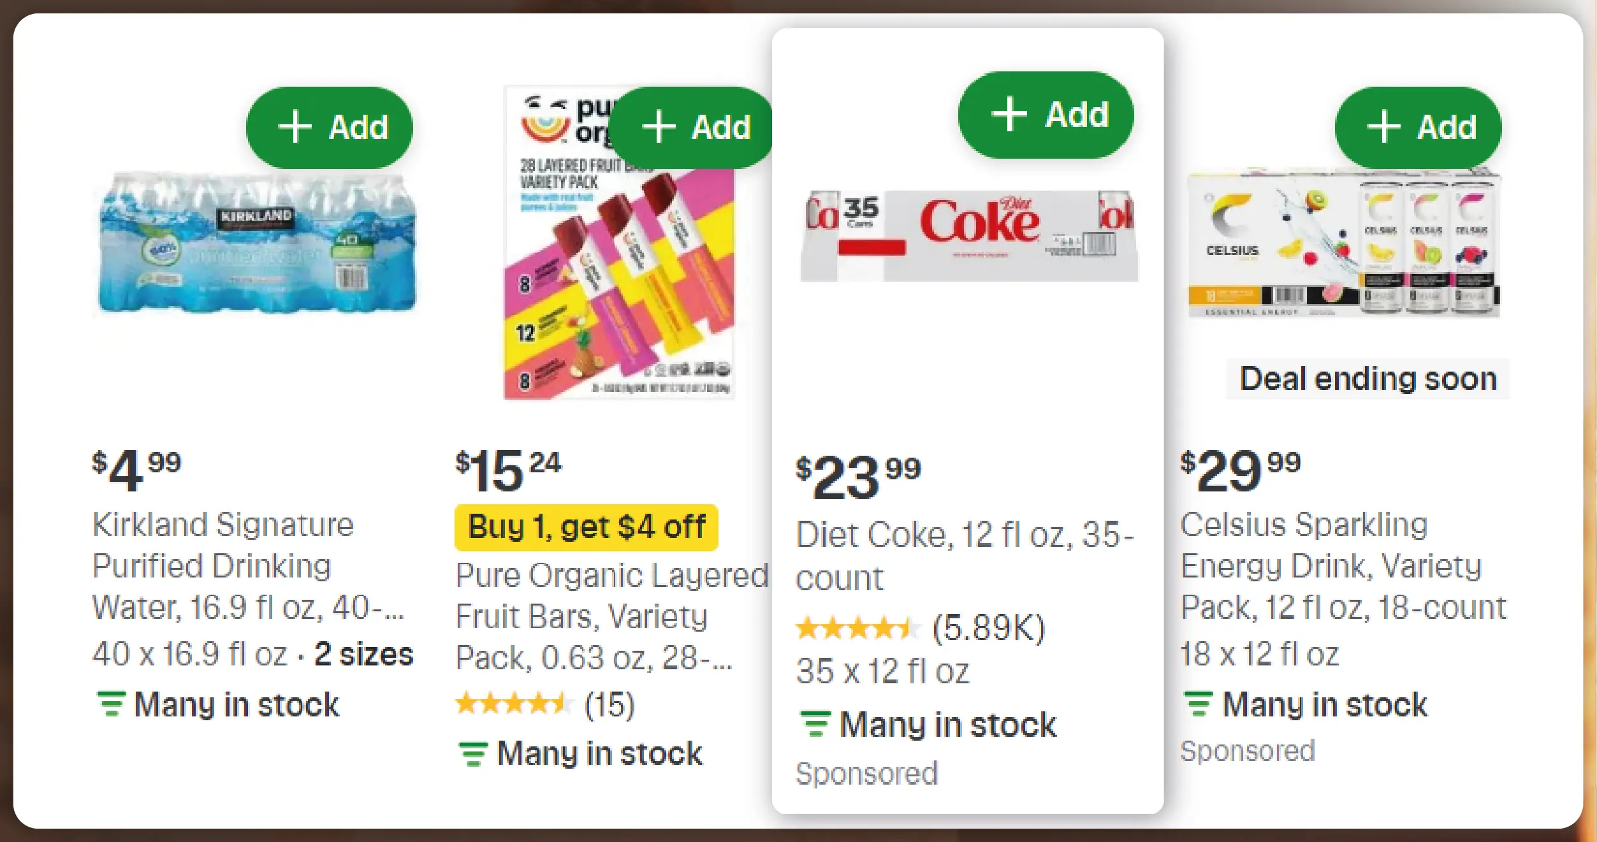The height and width of the screenshot is (842, 1597).
Task: Click fruit bars star rating (15)
Action: pyautogui.click(x=545, y=704)
